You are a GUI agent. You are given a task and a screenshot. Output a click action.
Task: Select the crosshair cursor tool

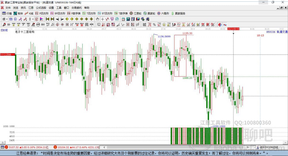click(103, 19)
